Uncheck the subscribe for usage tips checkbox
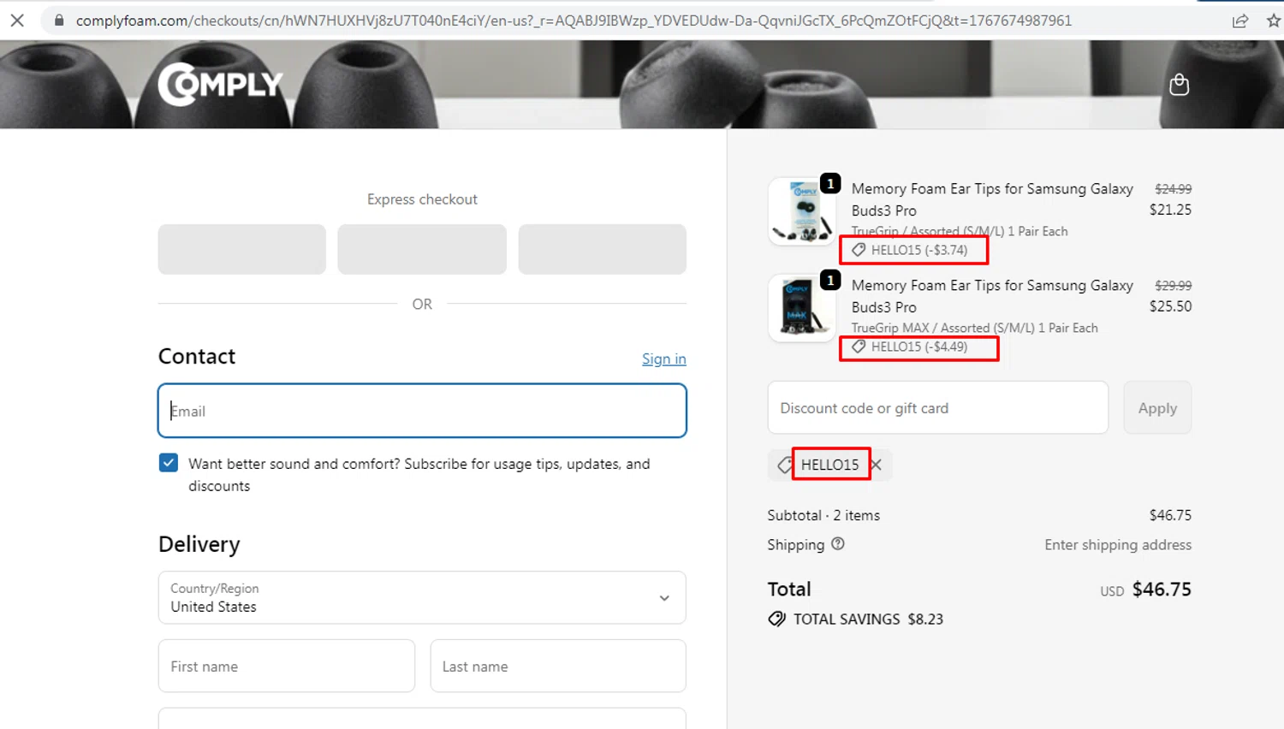The image size is (1284, 729). pyautogui.click(x=169, y=463)
